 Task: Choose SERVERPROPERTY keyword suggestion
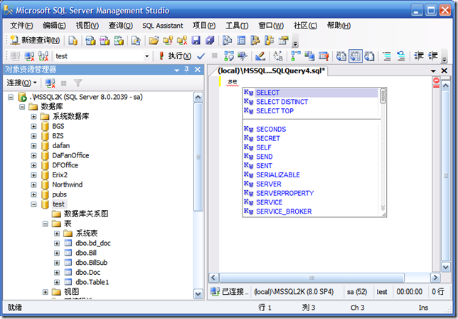pyautogui.click(x=311, y=193)
